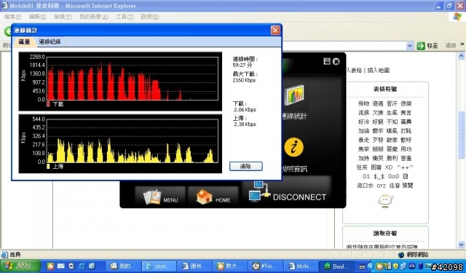
Task: Insert the 流口水 emoticon
Action: [x=365, y=186]
